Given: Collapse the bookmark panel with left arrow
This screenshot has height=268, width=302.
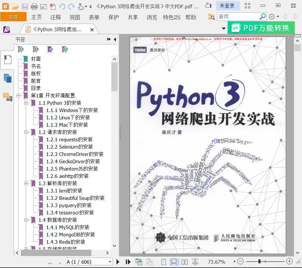Looking at the screenshot, I should pyautogui.click(x=115, y=39).
